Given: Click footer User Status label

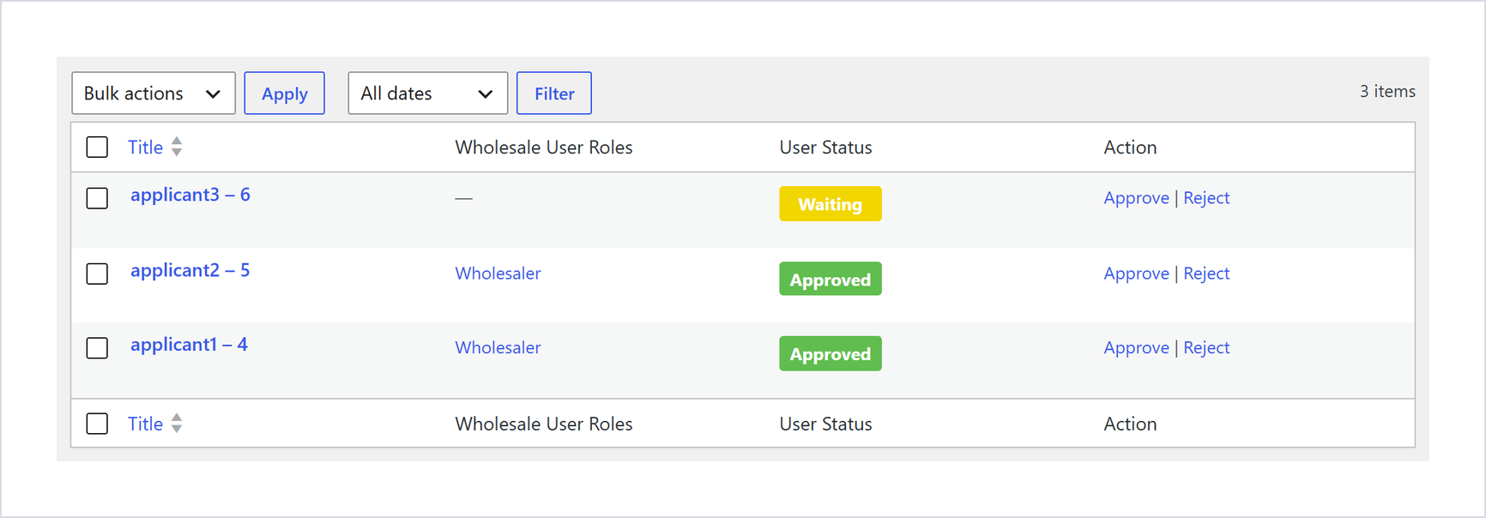Looking at the screenshot, I should tap(825, 424).
